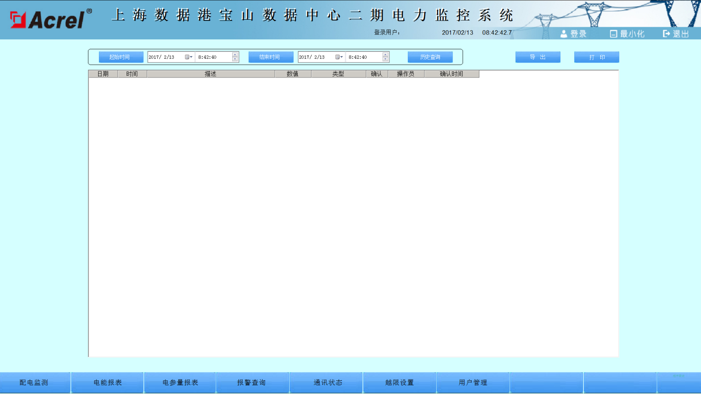Open the start date calendar dropdown
The height and width of the screenshot is (394, 701).
coord(188,57)
